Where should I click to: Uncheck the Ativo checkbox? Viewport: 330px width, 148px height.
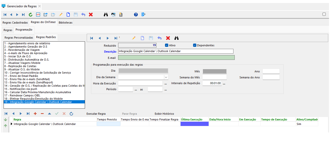[167, 45]
